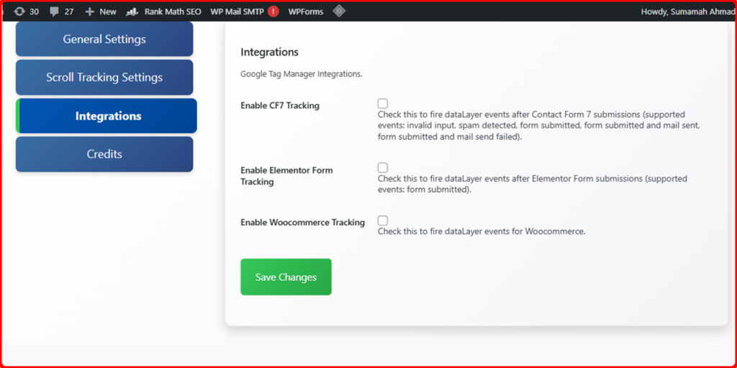Image resolution: width=737 pixels, height=368 pixels.
Task: Click the updates refresh icon showing 30
Action: (x=19, y=11)
